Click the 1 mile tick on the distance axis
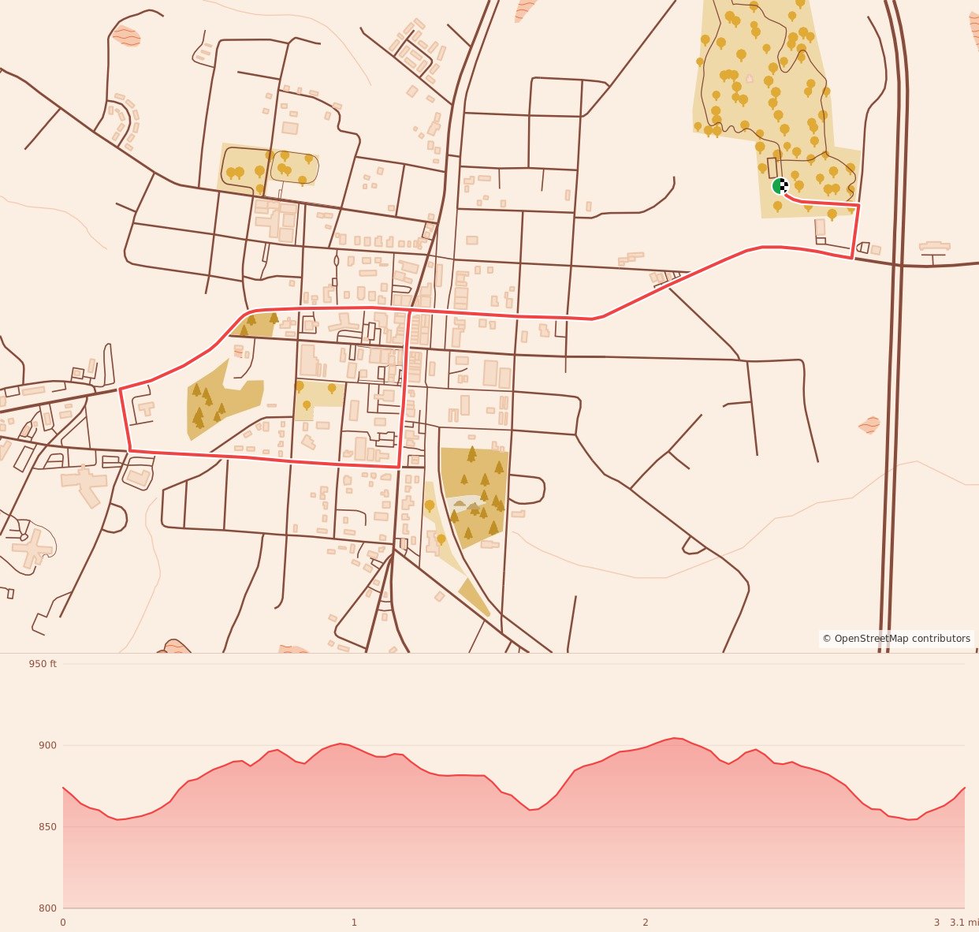The image size is (979, 932). click(x=354, y=923)
